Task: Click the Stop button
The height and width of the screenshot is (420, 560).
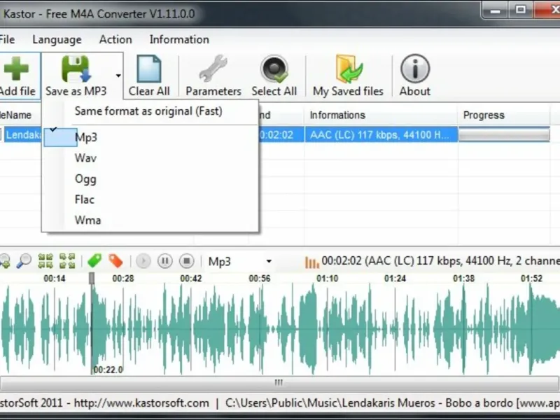Action: click(x=186, y=261)
